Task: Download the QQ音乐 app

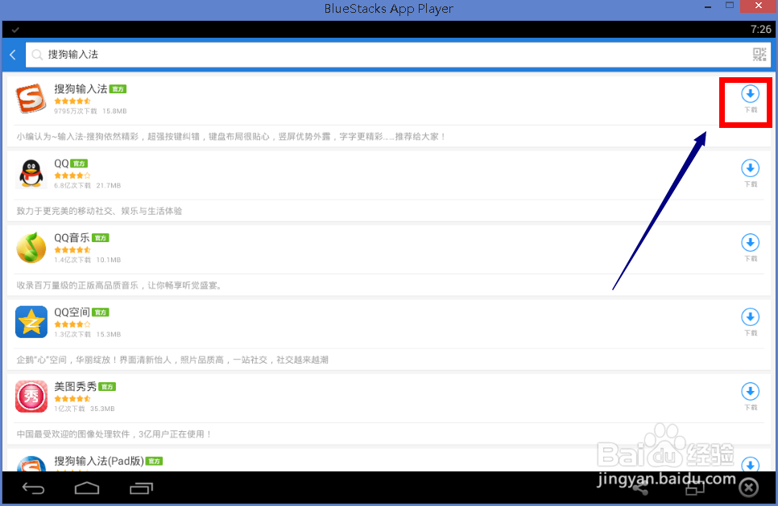Action: (x=751, y=247)
